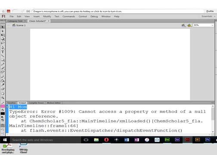Select the 3D Rotation tool

(3, 39)
